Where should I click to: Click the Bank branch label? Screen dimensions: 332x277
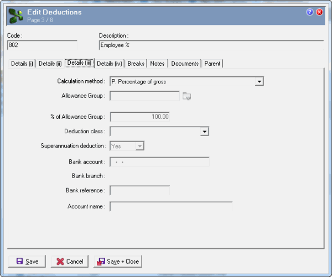click(89, 176)
